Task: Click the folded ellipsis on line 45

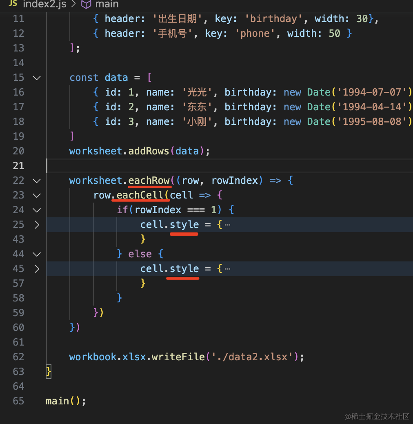Action: (x=227, y=269)
